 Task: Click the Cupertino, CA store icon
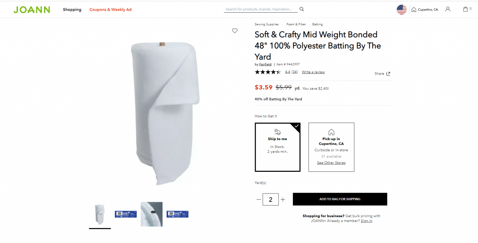pyautogui.click(x=414, y=10)
